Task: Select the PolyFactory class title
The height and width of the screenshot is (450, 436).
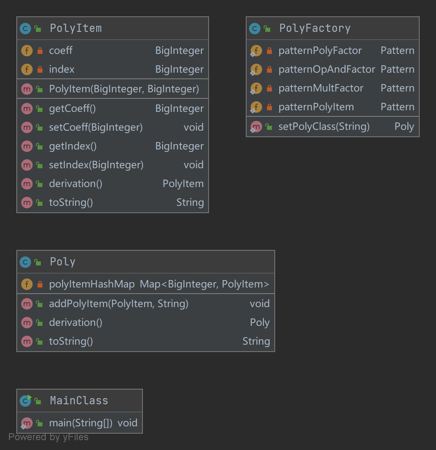Action: 314,29
